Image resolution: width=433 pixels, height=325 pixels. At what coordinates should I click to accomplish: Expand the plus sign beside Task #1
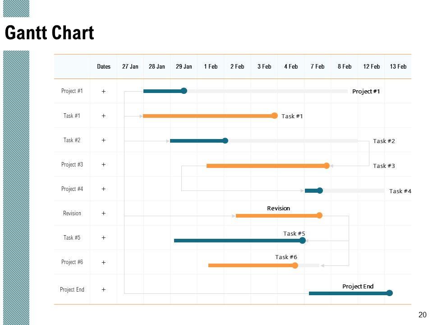[104, 116]
